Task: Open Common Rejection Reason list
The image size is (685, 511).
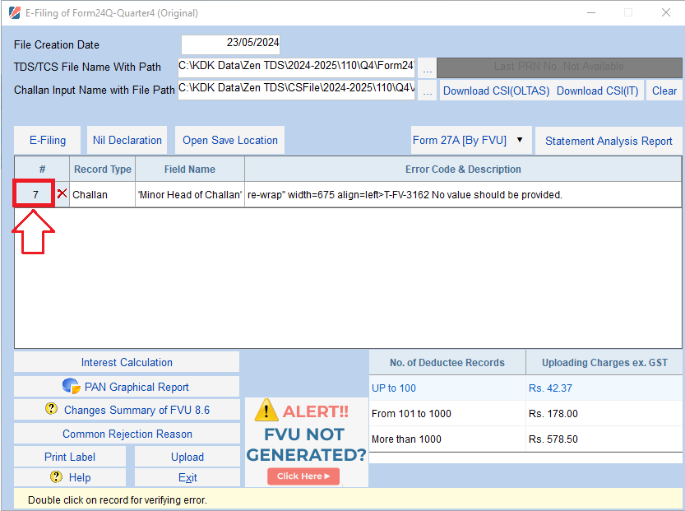Action: 127,434
